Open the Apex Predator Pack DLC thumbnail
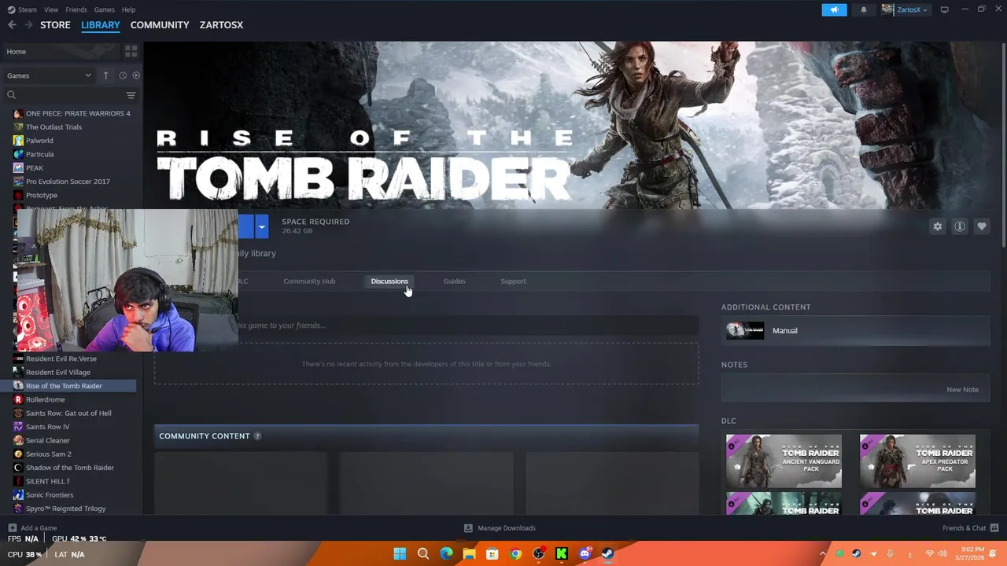This screenshot has width=1007, height=566. click(917, 461)
